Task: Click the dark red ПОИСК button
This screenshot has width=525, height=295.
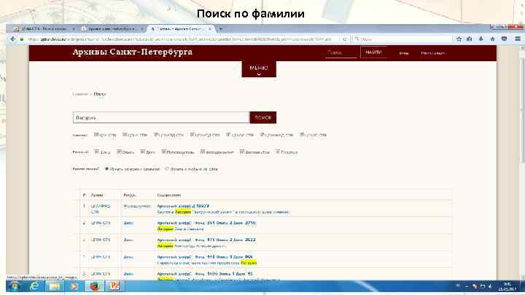Action: [262, 118]
